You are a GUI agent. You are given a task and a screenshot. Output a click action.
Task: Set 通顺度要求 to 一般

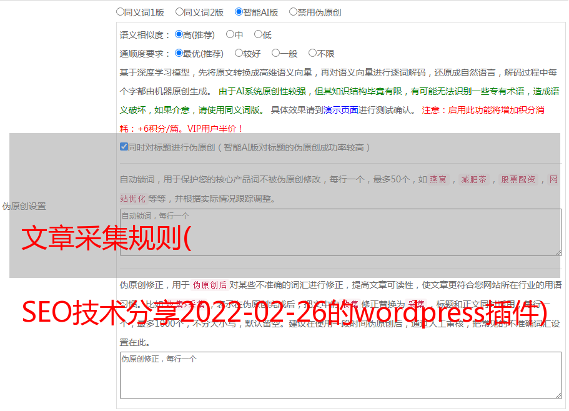point(276,53)
